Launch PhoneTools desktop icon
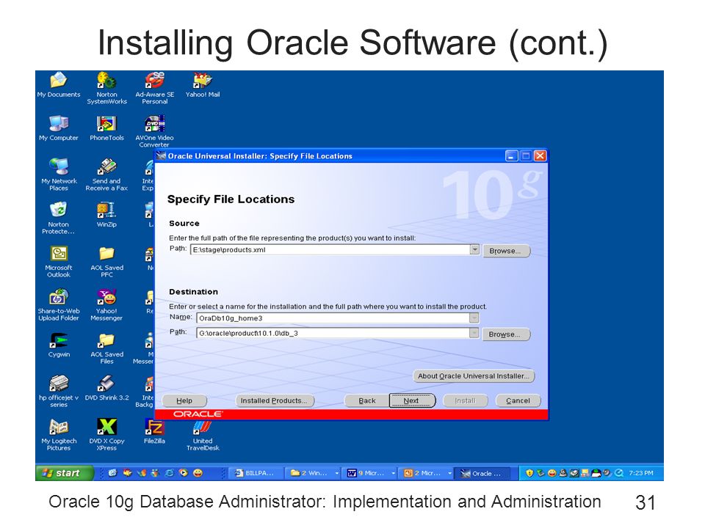705x528 pixels. (106, 128)
